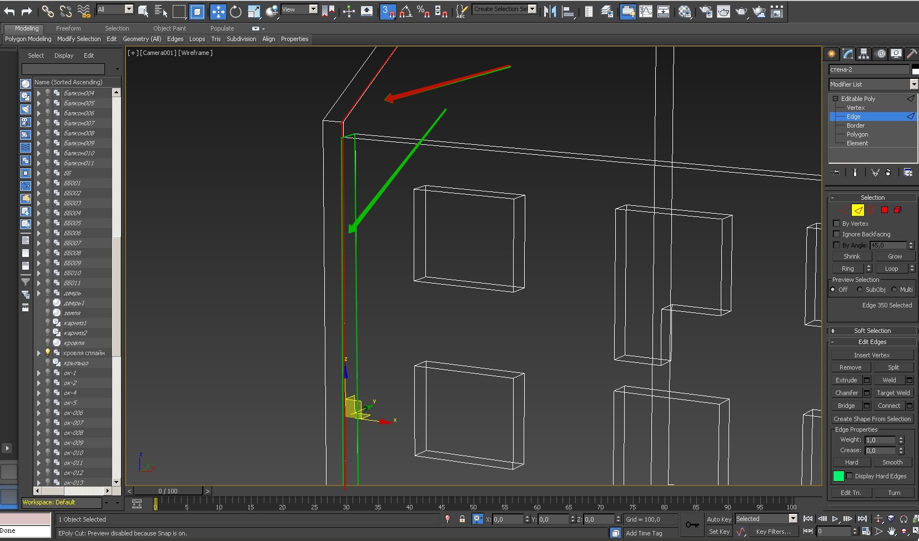This screenshot has width=919, height=541.
Task: Open the Modify Selection ribbon menu
Action: tap(79, 39)
